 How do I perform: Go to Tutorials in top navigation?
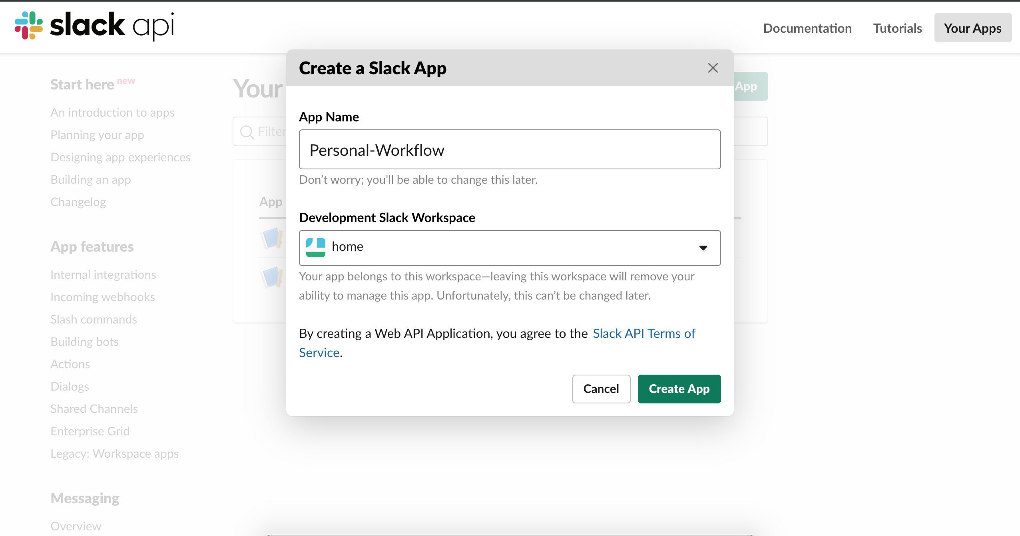[x=897, y=28]
